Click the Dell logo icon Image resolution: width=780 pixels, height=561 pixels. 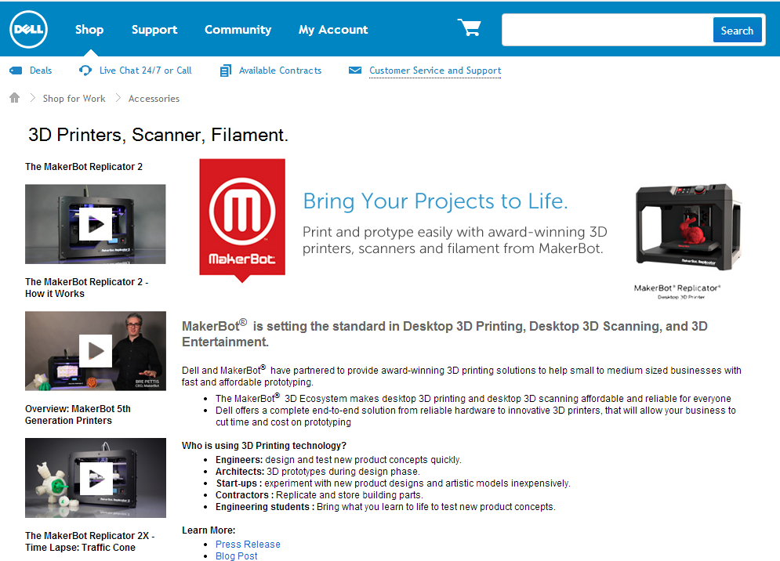coord(28,30)
